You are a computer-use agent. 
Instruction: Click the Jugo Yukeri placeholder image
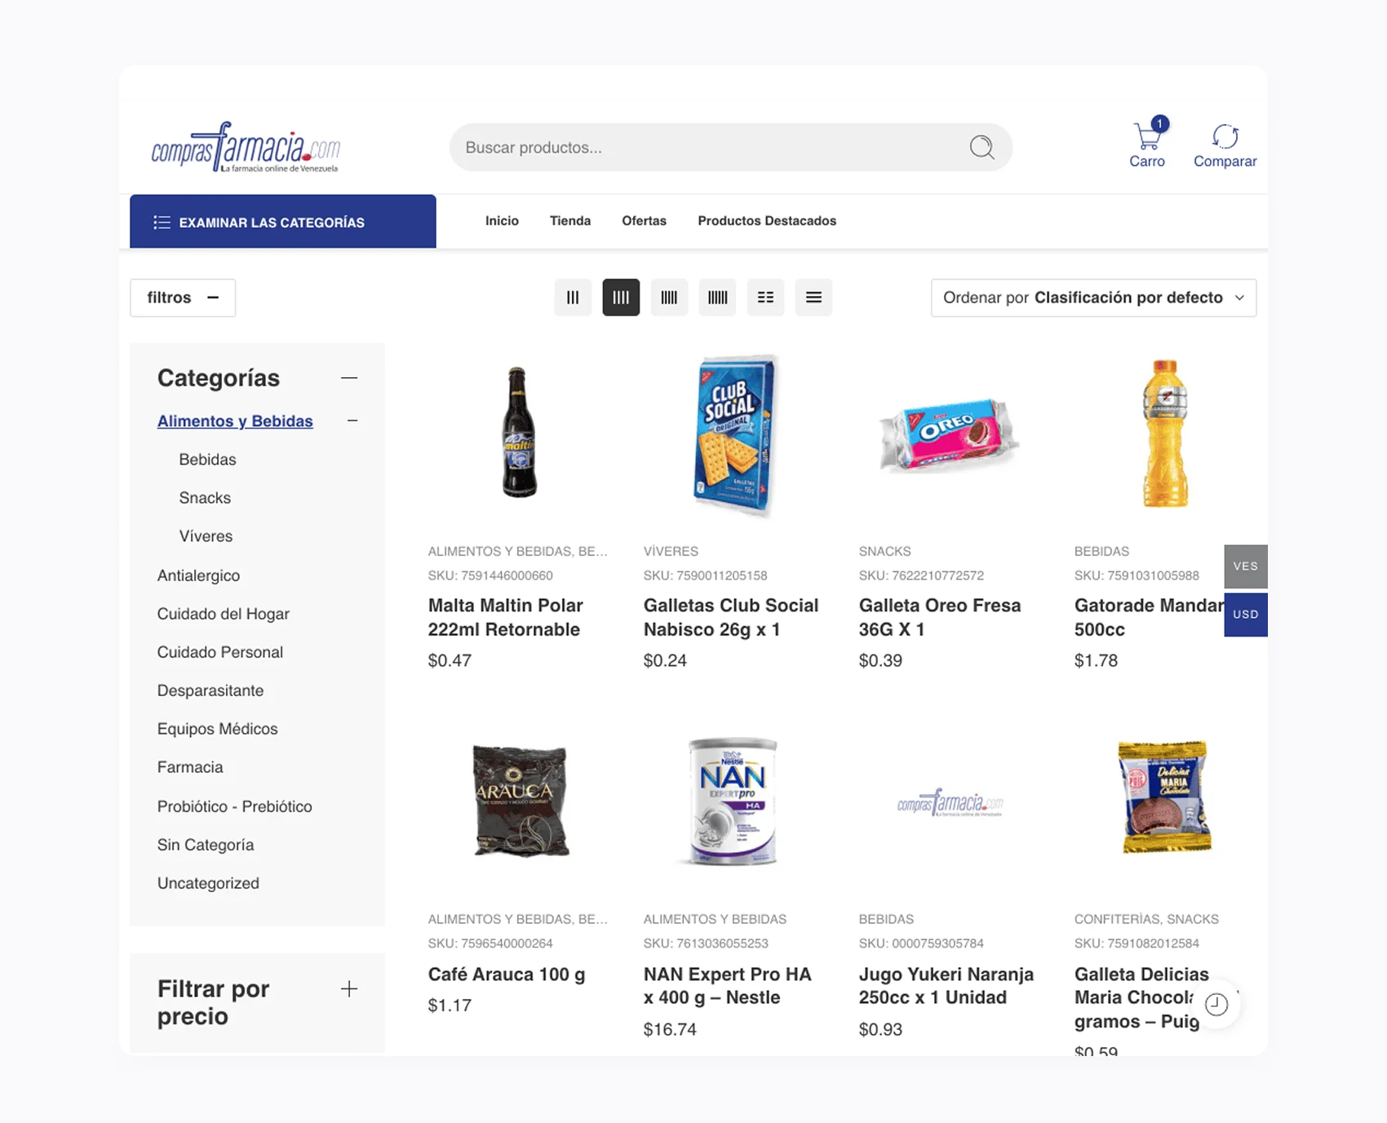950,803
